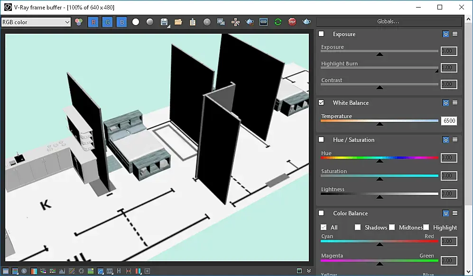The width and height of the screenshot is (473, 276).
Task: Open the RGB color channel dropdown
Action: (36, 22)
